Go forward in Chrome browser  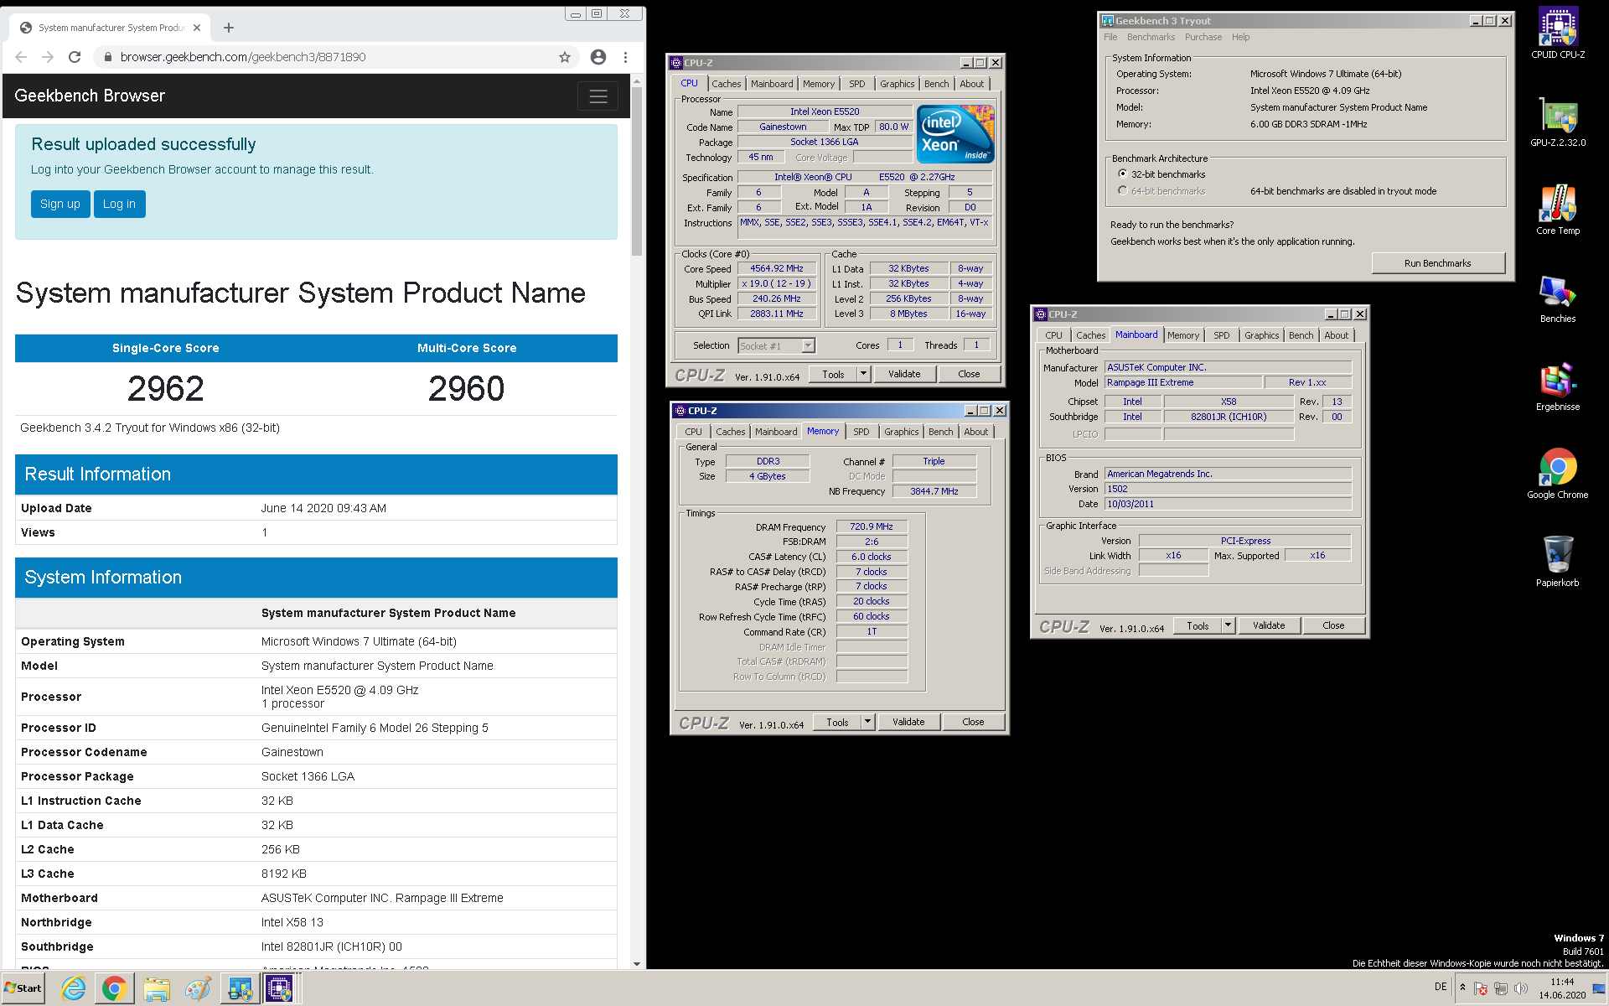[48, 57]
